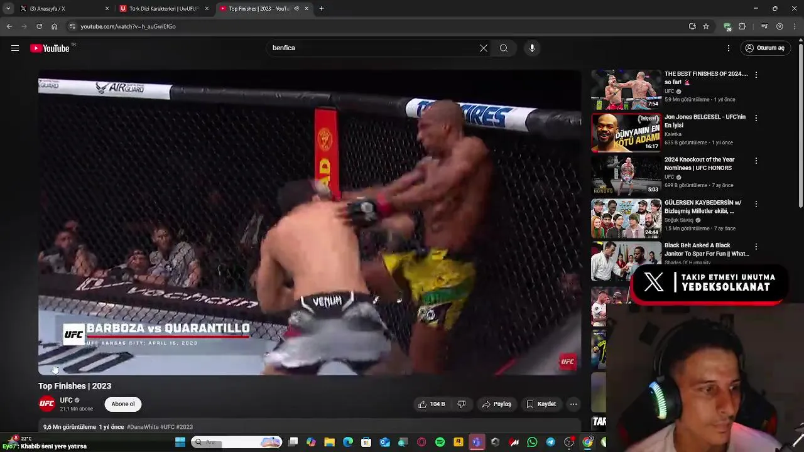Install app icon in the address bar
This screenshot has height=452, width=804.
pos(692,26)
